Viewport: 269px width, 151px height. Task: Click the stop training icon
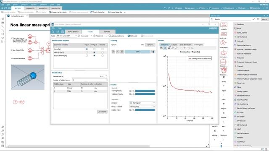tap(118, 52)
